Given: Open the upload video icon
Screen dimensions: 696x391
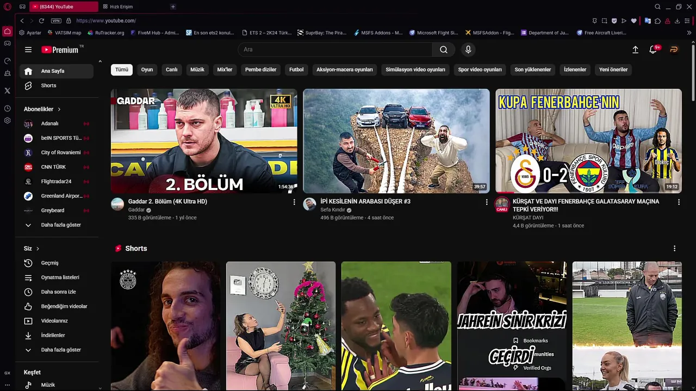Looking at the screenshot, I should 635,49.
